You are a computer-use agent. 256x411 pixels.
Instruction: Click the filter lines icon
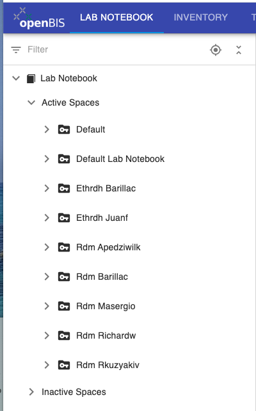(16, 49)
